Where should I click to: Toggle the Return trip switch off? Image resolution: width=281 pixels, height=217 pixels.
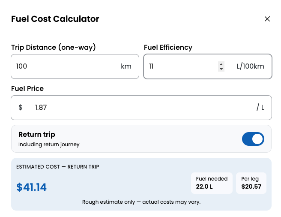pyautogui.click(x=253, y=139)
